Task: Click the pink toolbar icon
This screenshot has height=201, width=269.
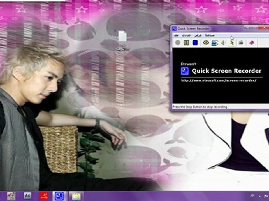Action: pos(251,42)
